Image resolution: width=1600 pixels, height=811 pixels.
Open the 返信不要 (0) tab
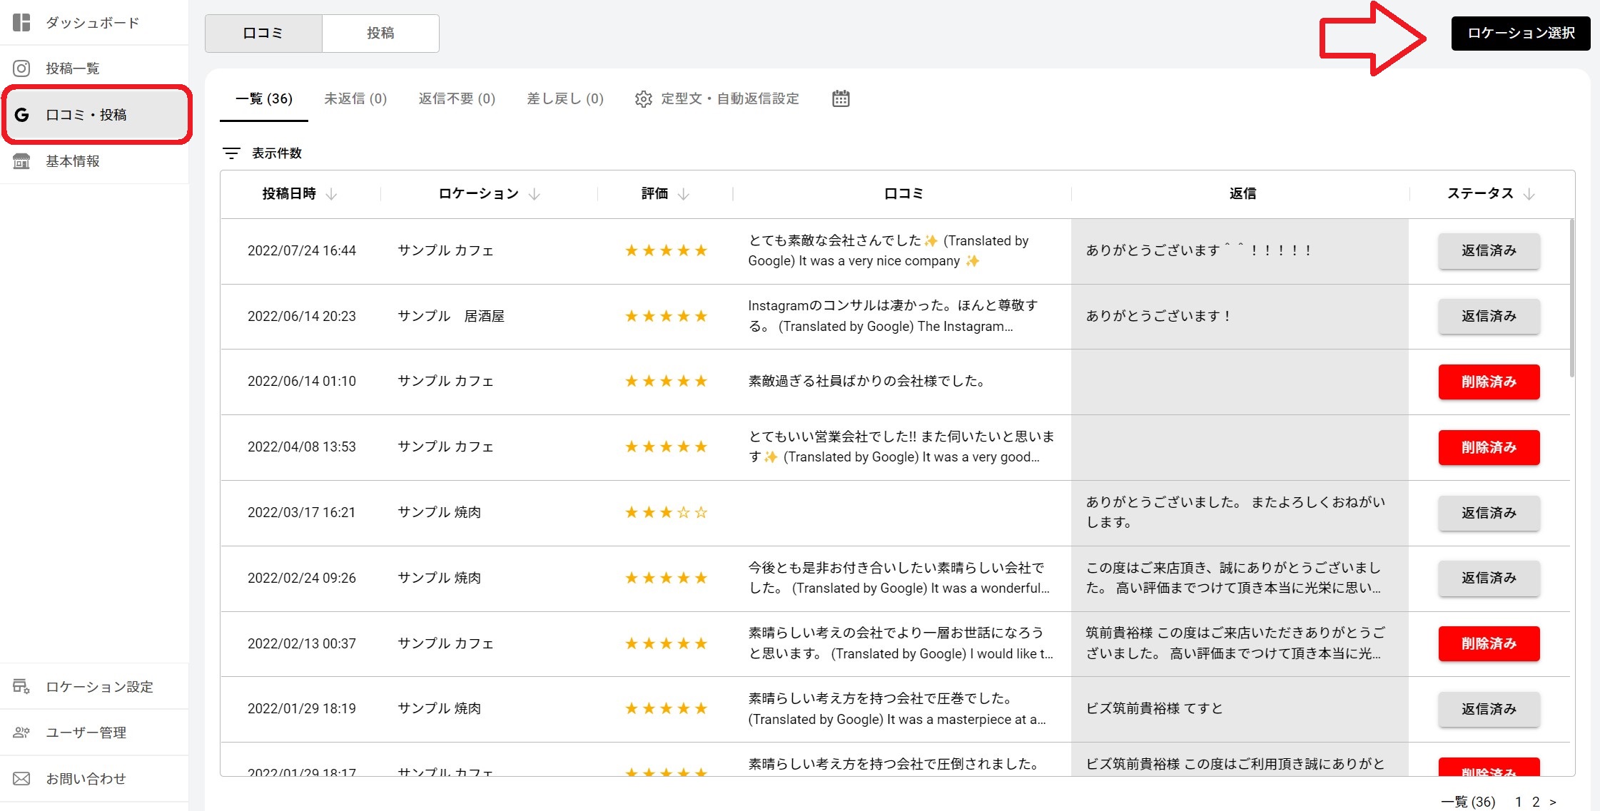[x=457, y=98]
